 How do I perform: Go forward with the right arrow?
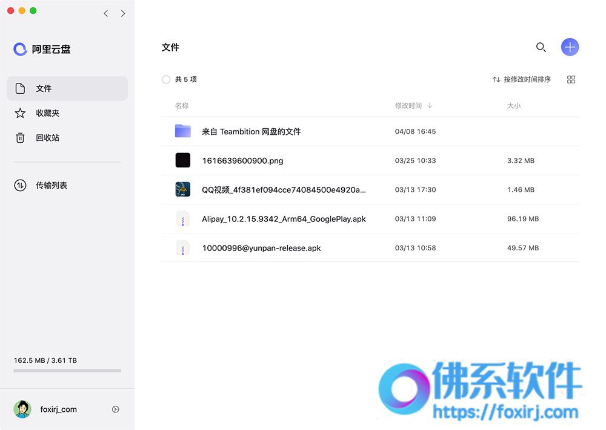coord(123,13)
